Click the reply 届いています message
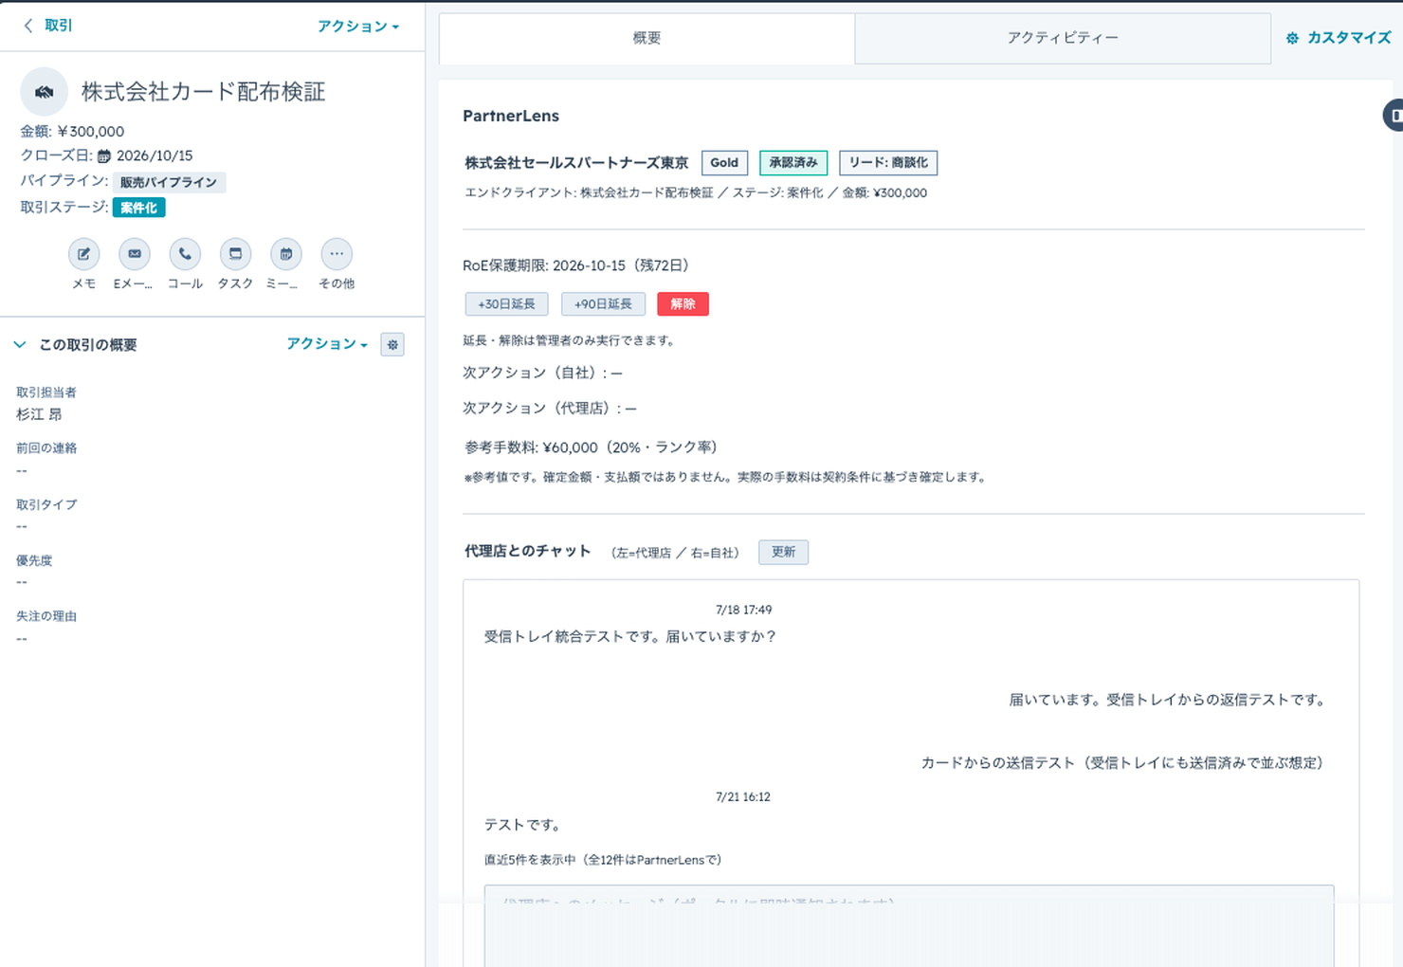The image size is (1403, 967). pyautogui.click(x=1167, y=700)
